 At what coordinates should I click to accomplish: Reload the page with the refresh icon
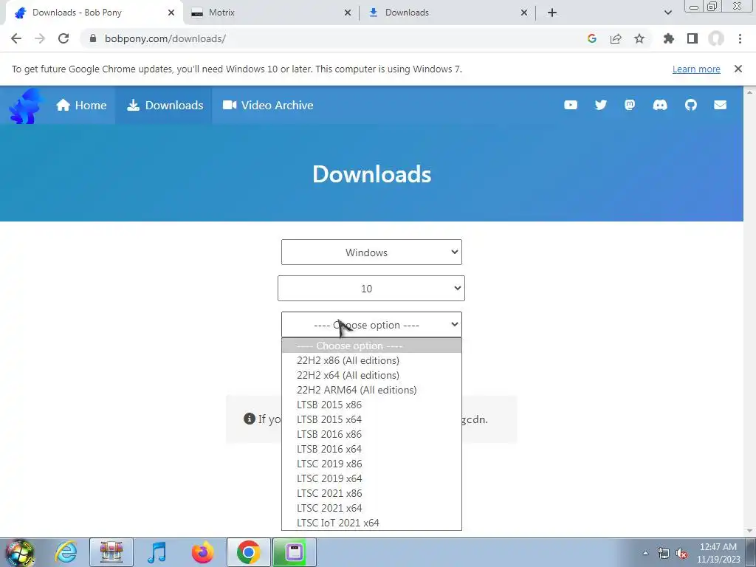[x=63, y=38]
